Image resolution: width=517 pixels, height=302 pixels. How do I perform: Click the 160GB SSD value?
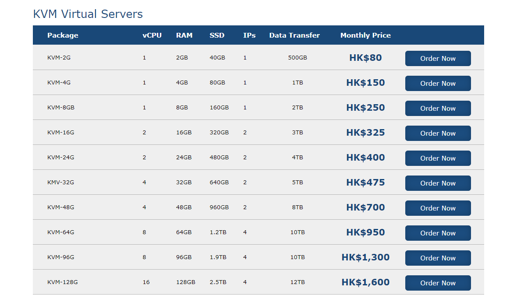click(219, 108)
